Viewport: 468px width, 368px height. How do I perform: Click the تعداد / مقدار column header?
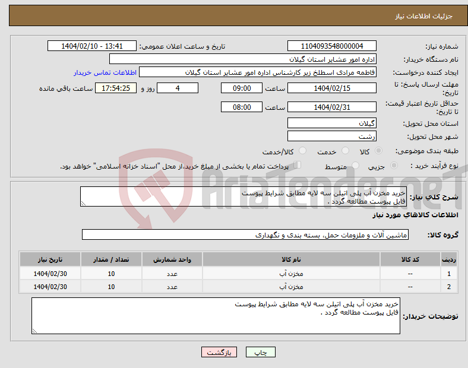111,259
